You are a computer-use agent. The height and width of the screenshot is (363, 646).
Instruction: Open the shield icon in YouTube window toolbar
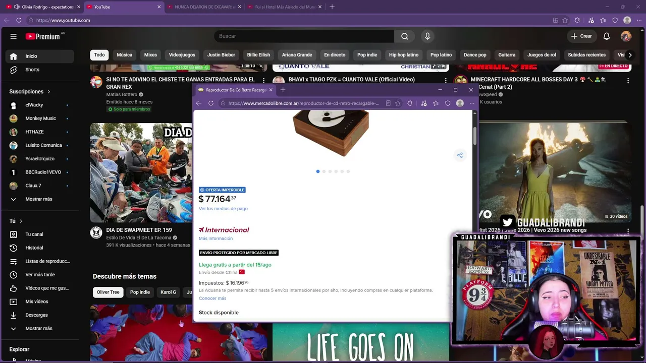pyautogui.click(x=615, y=20)
